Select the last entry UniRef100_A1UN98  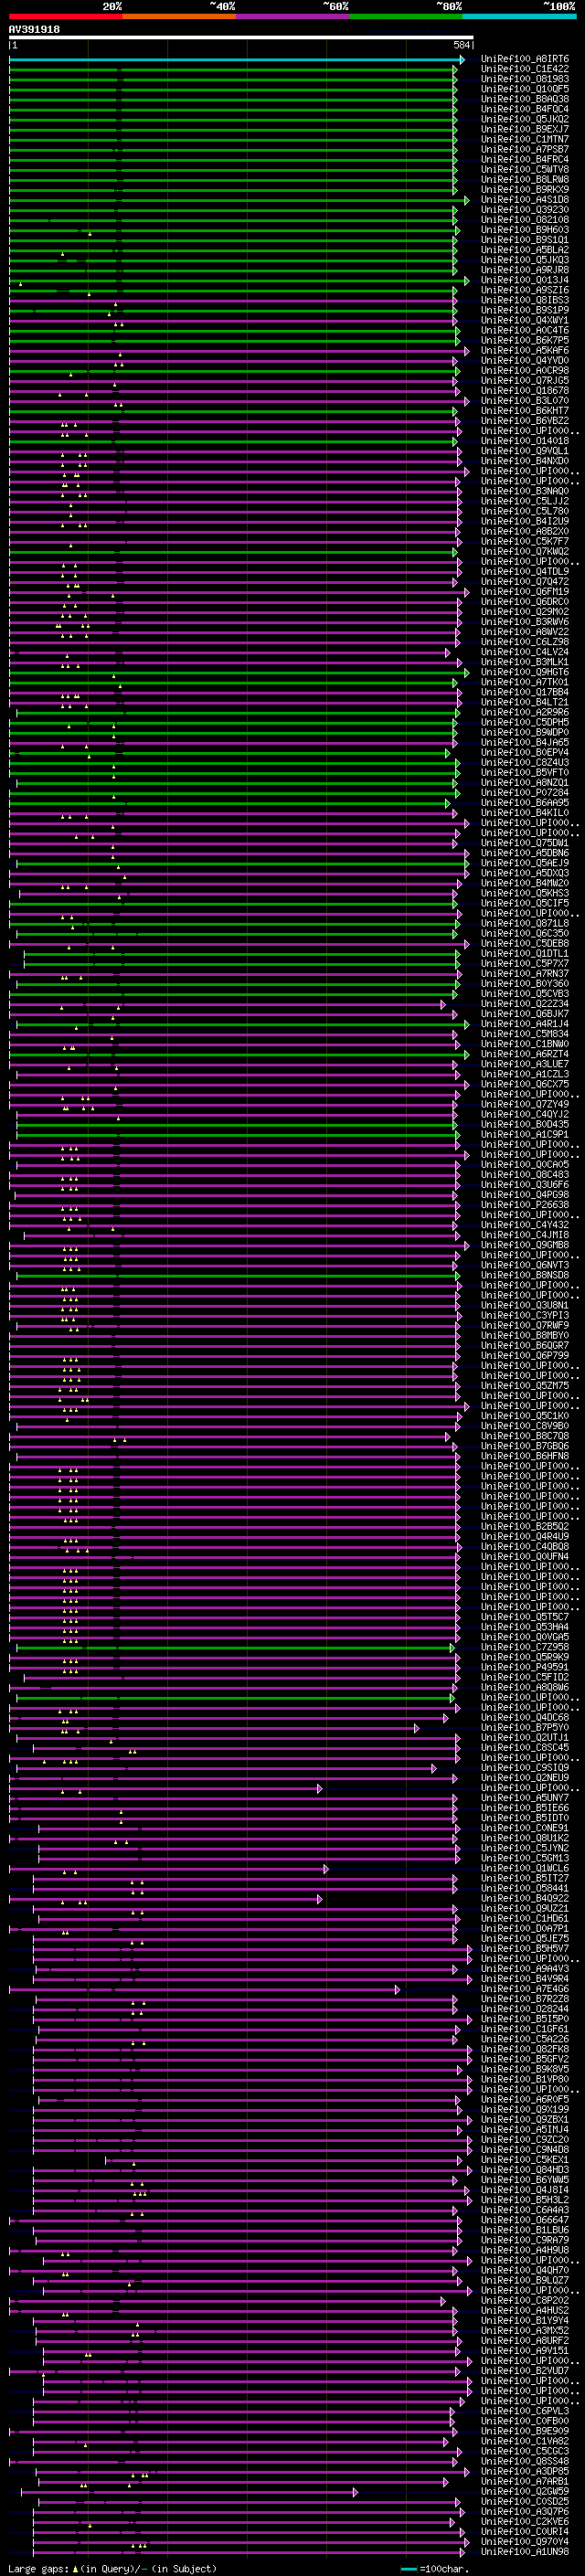(525, 2551)
